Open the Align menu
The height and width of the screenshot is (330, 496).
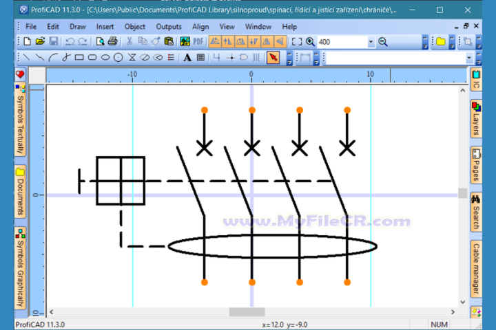200,27
